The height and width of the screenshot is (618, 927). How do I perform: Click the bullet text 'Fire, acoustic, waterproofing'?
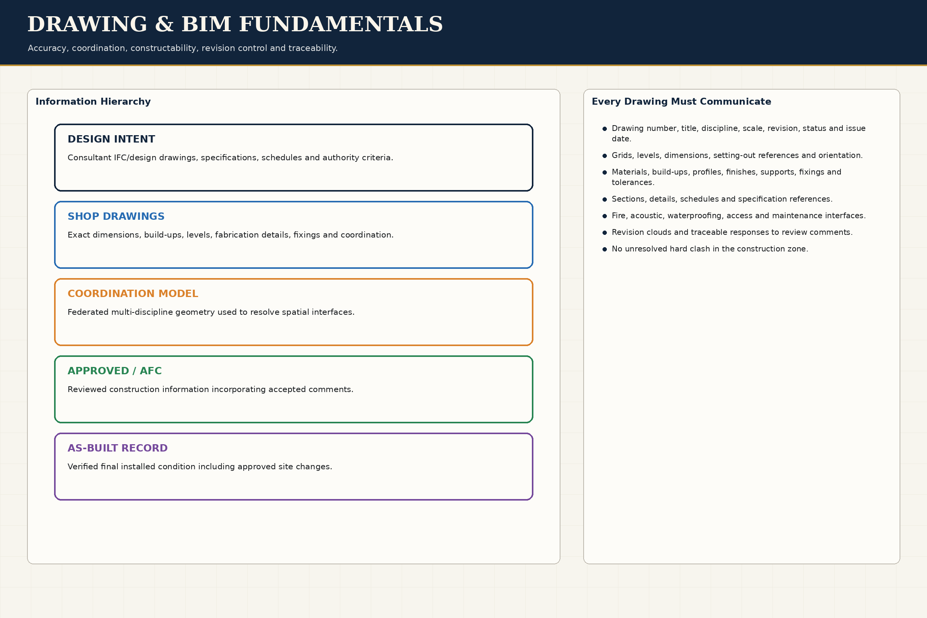tap(739, 216)
